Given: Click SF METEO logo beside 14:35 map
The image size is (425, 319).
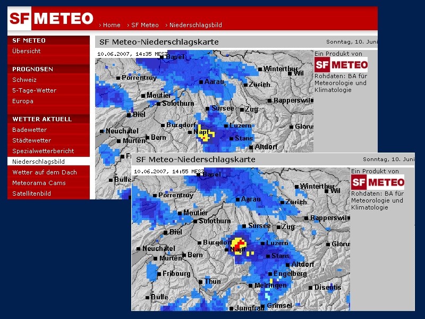Looking at the screenshot, I should tap(341, 64).
